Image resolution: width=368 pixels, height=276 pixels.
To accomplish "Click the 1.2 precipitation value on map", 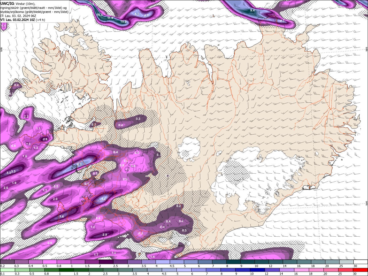I will [x=93, y=227].
